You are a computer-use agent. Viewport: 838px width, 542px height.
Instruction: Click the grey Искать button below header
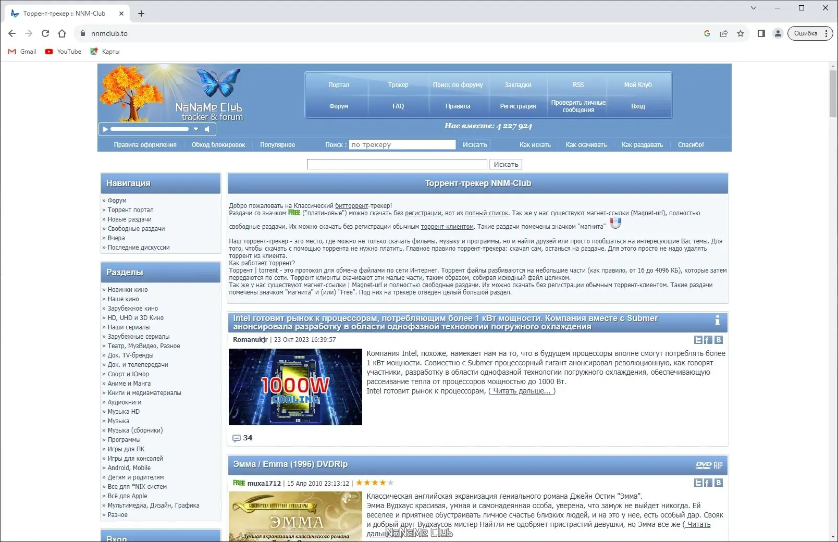tap(506, 164)
